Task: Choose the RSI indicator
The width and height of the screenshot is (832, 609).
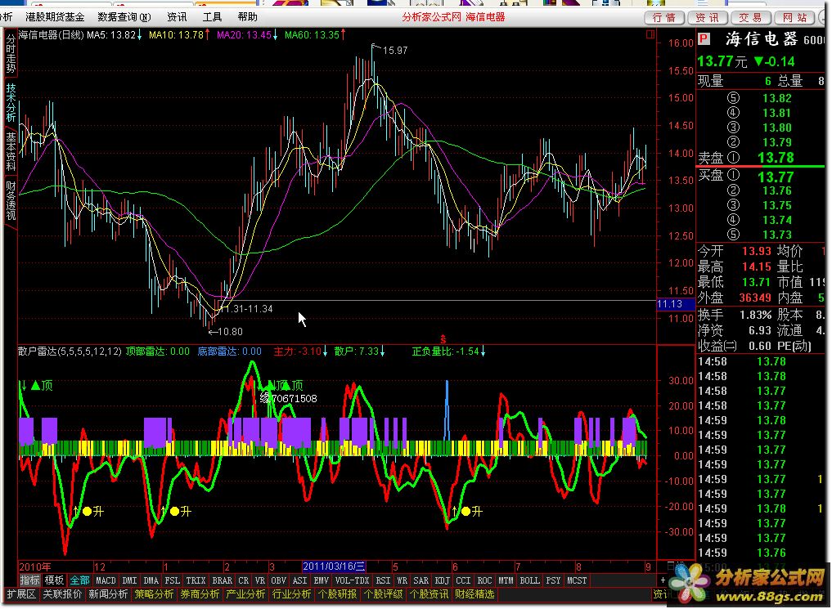Action: click(x=383, y=580)
